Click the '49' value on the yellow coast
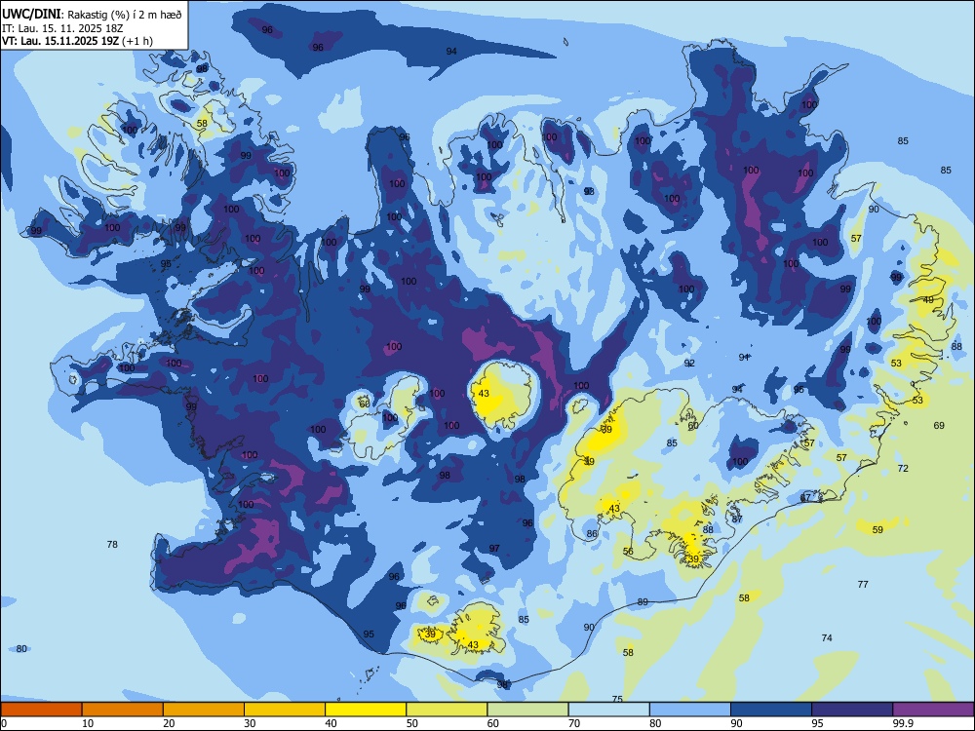Image resolution: width=975 pixels, height=731 pixels. (928, 299)
